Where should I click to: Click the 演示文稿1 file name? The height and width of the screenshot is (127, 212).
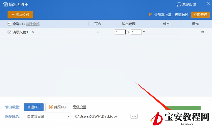[20, 32]
